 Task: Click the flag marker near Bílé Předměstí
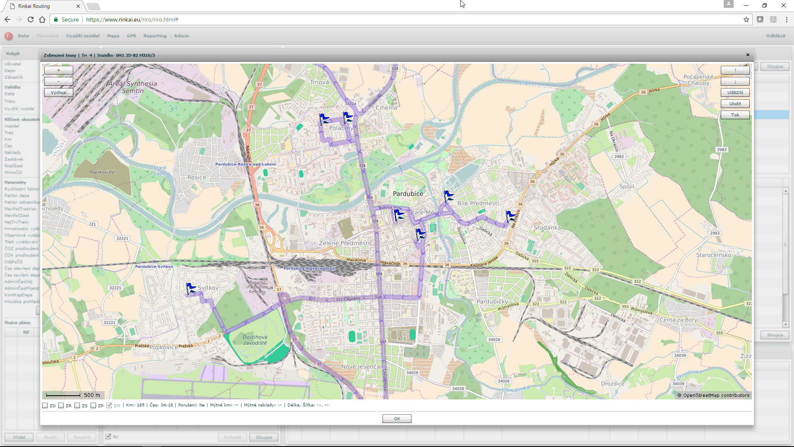[448, 196]
